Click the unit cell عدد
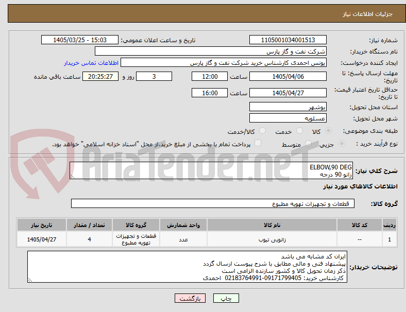Image resolution: width=406 pixels, height=312 pixels. coord(183,239)
